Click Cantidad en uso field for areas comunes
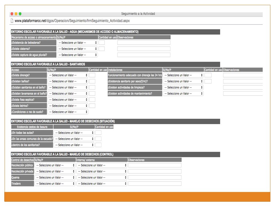Viewport: 275px width, 206px height. pyautogui.click(x=98, y=139)
